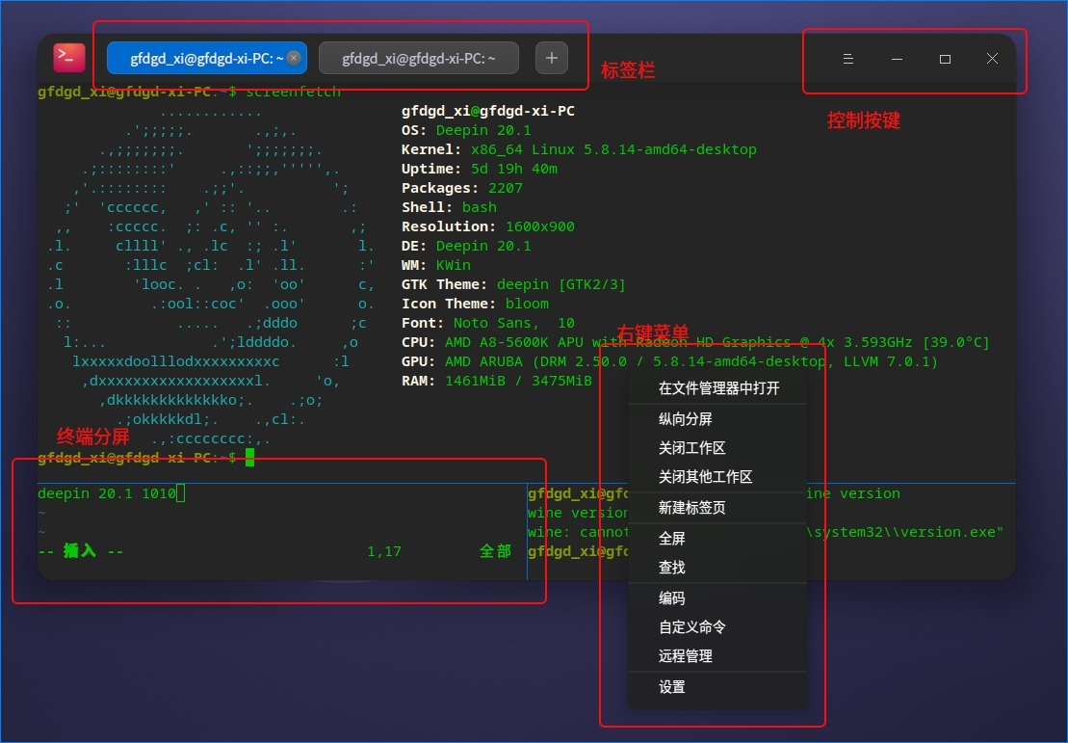Click 'DE: Deepin 20.1' line
This screenshot has width=1068, height=743.
pyautogui.click(x=466, y=246)
